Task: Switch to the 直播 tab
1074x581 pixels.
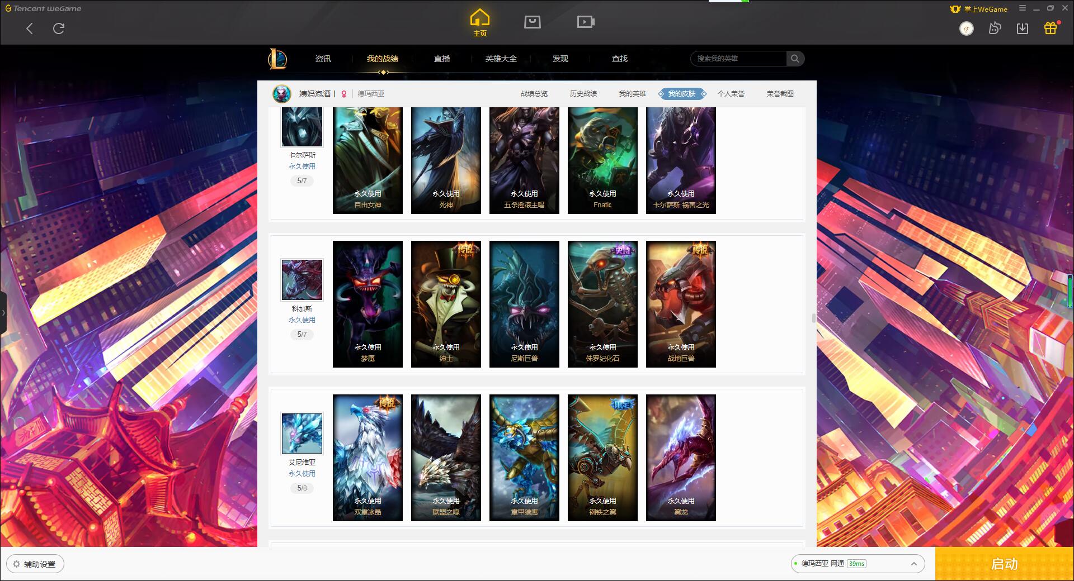Action: pyautogui.click(x=442, y=59)
